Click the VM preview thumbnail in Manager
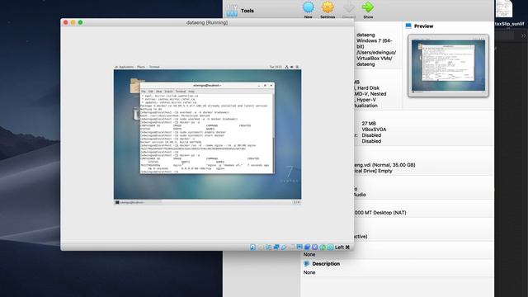The width and height of the screenshot is (528, 297). point(448,66)
